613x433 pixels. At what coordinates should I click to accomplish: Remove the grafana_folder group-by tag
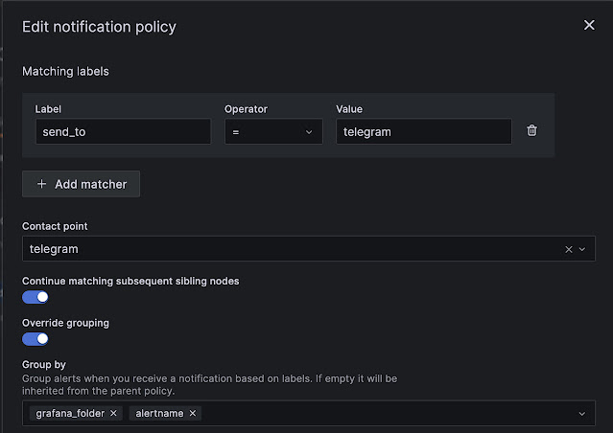[x=114, y=414]
